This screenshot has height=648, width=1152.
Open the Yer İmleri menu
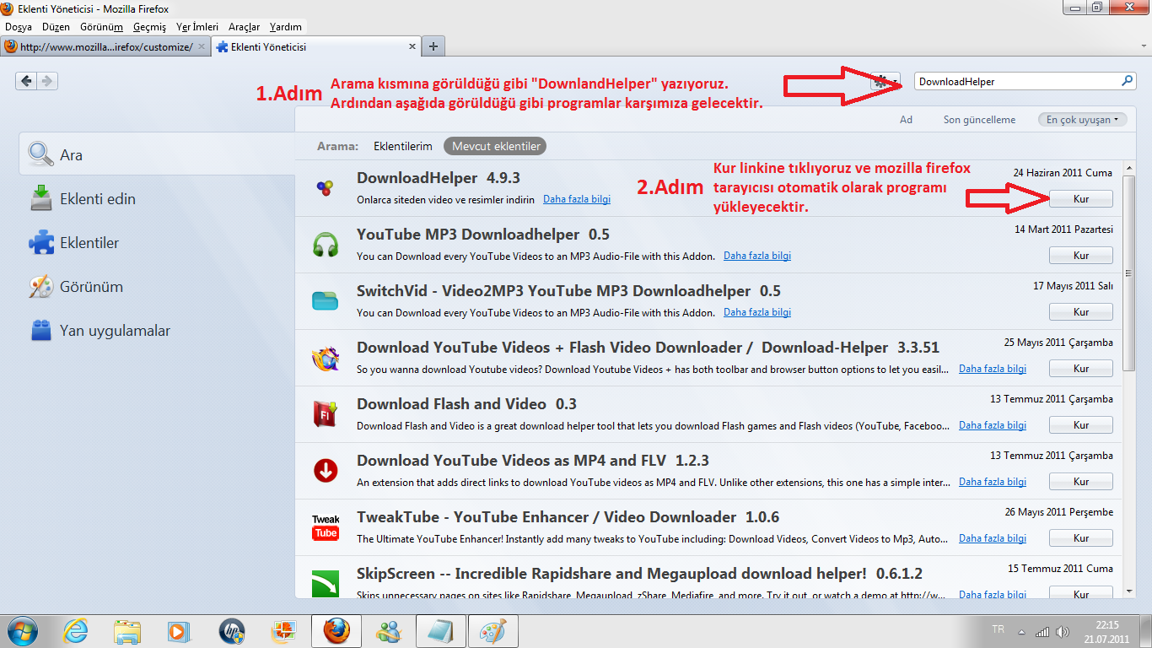[197, 27]
